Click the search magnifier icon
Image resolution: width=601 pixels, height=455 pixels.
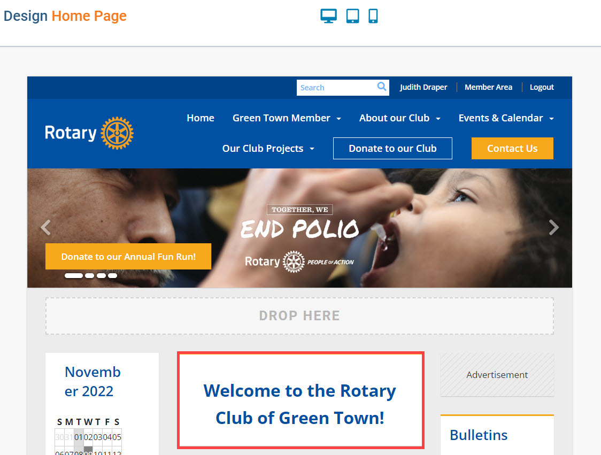click(x=381, y=87)
